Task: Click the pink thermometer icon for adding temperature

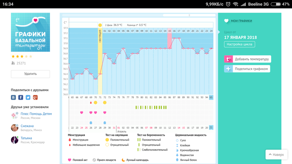Action: (x=228, y=59)
